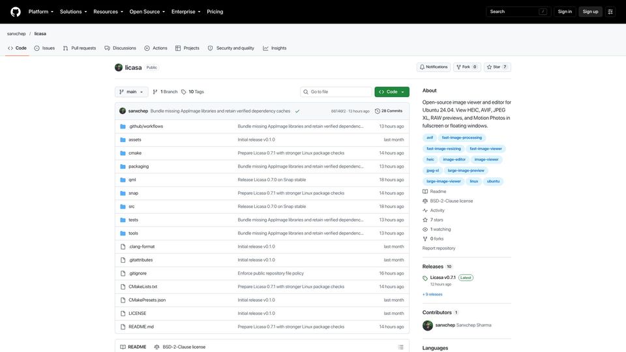Fork the repository with the Fork button

click(x=467, y=67)
